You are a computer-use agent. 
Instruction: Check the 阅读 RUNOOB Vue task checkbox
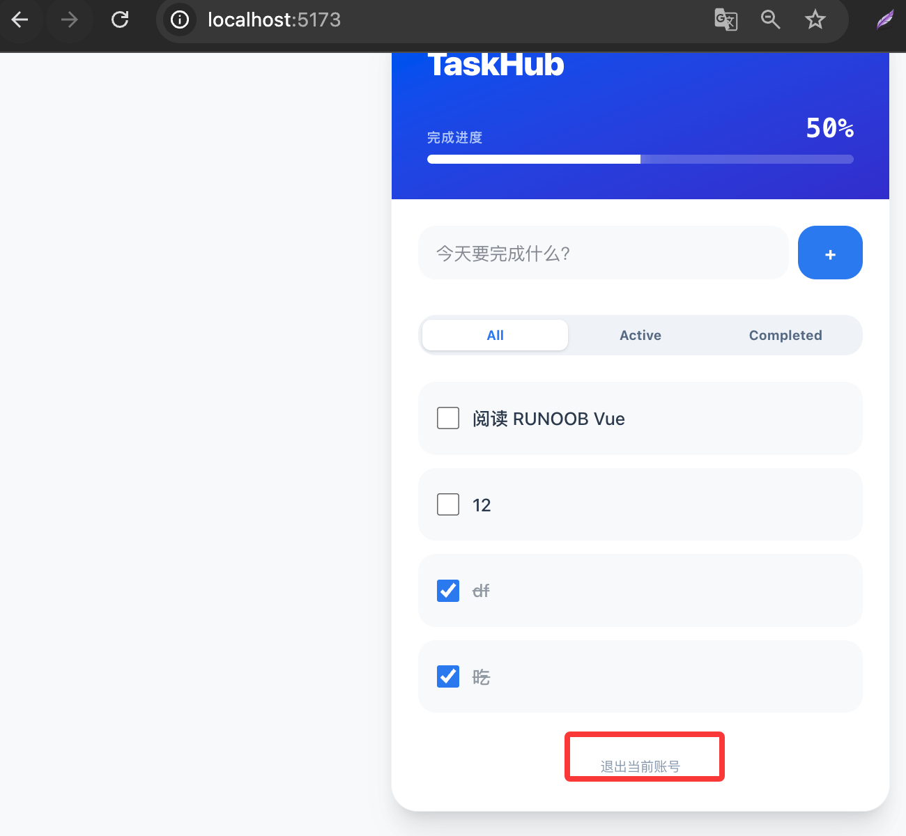click(x=448, y=418)
